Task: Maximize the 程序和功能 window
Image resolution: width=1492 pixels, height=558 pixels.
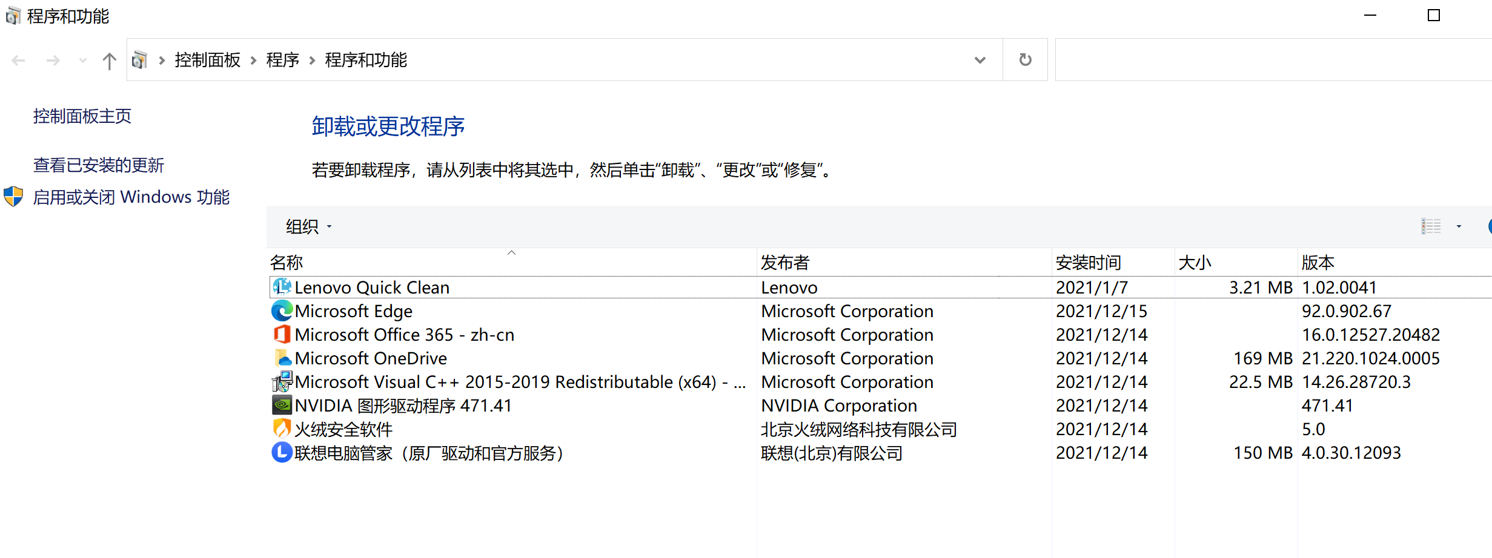Action: [1434, 15]
